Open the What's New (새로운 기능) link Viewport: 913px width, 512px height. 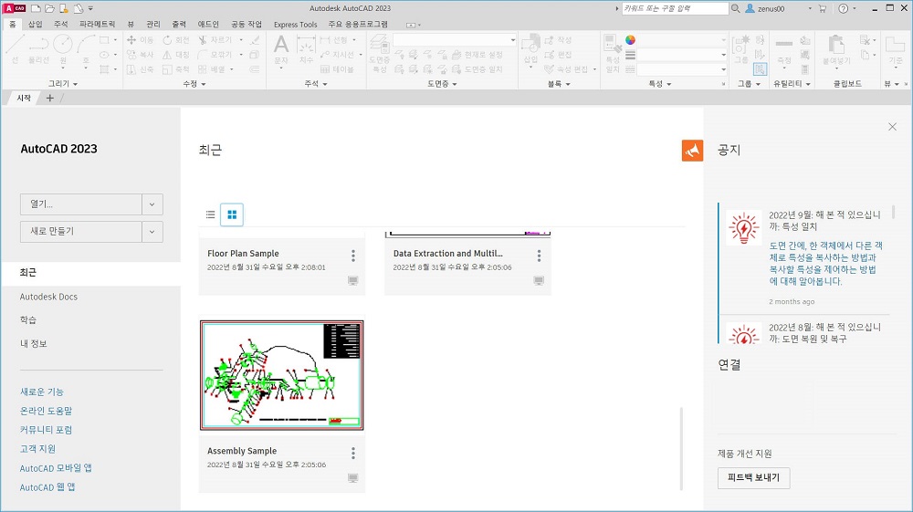[x=42, y=392]
